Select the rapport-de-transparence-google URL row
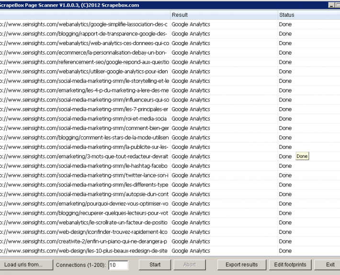Screen dimensions: 340x275 tap(84, 34)
